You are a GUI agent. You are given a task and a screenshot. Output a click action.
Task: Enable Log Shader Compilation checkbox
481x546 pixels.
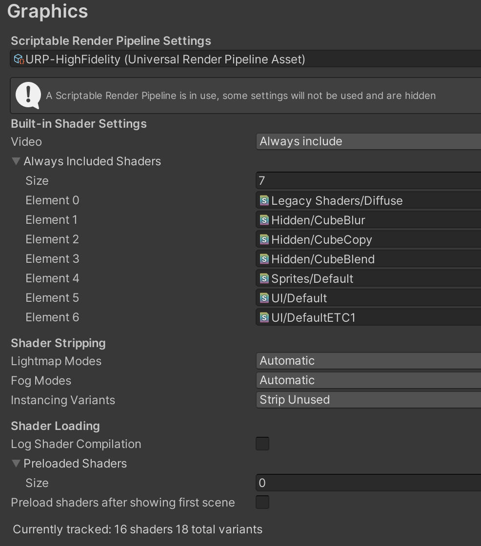coord(262,444)
